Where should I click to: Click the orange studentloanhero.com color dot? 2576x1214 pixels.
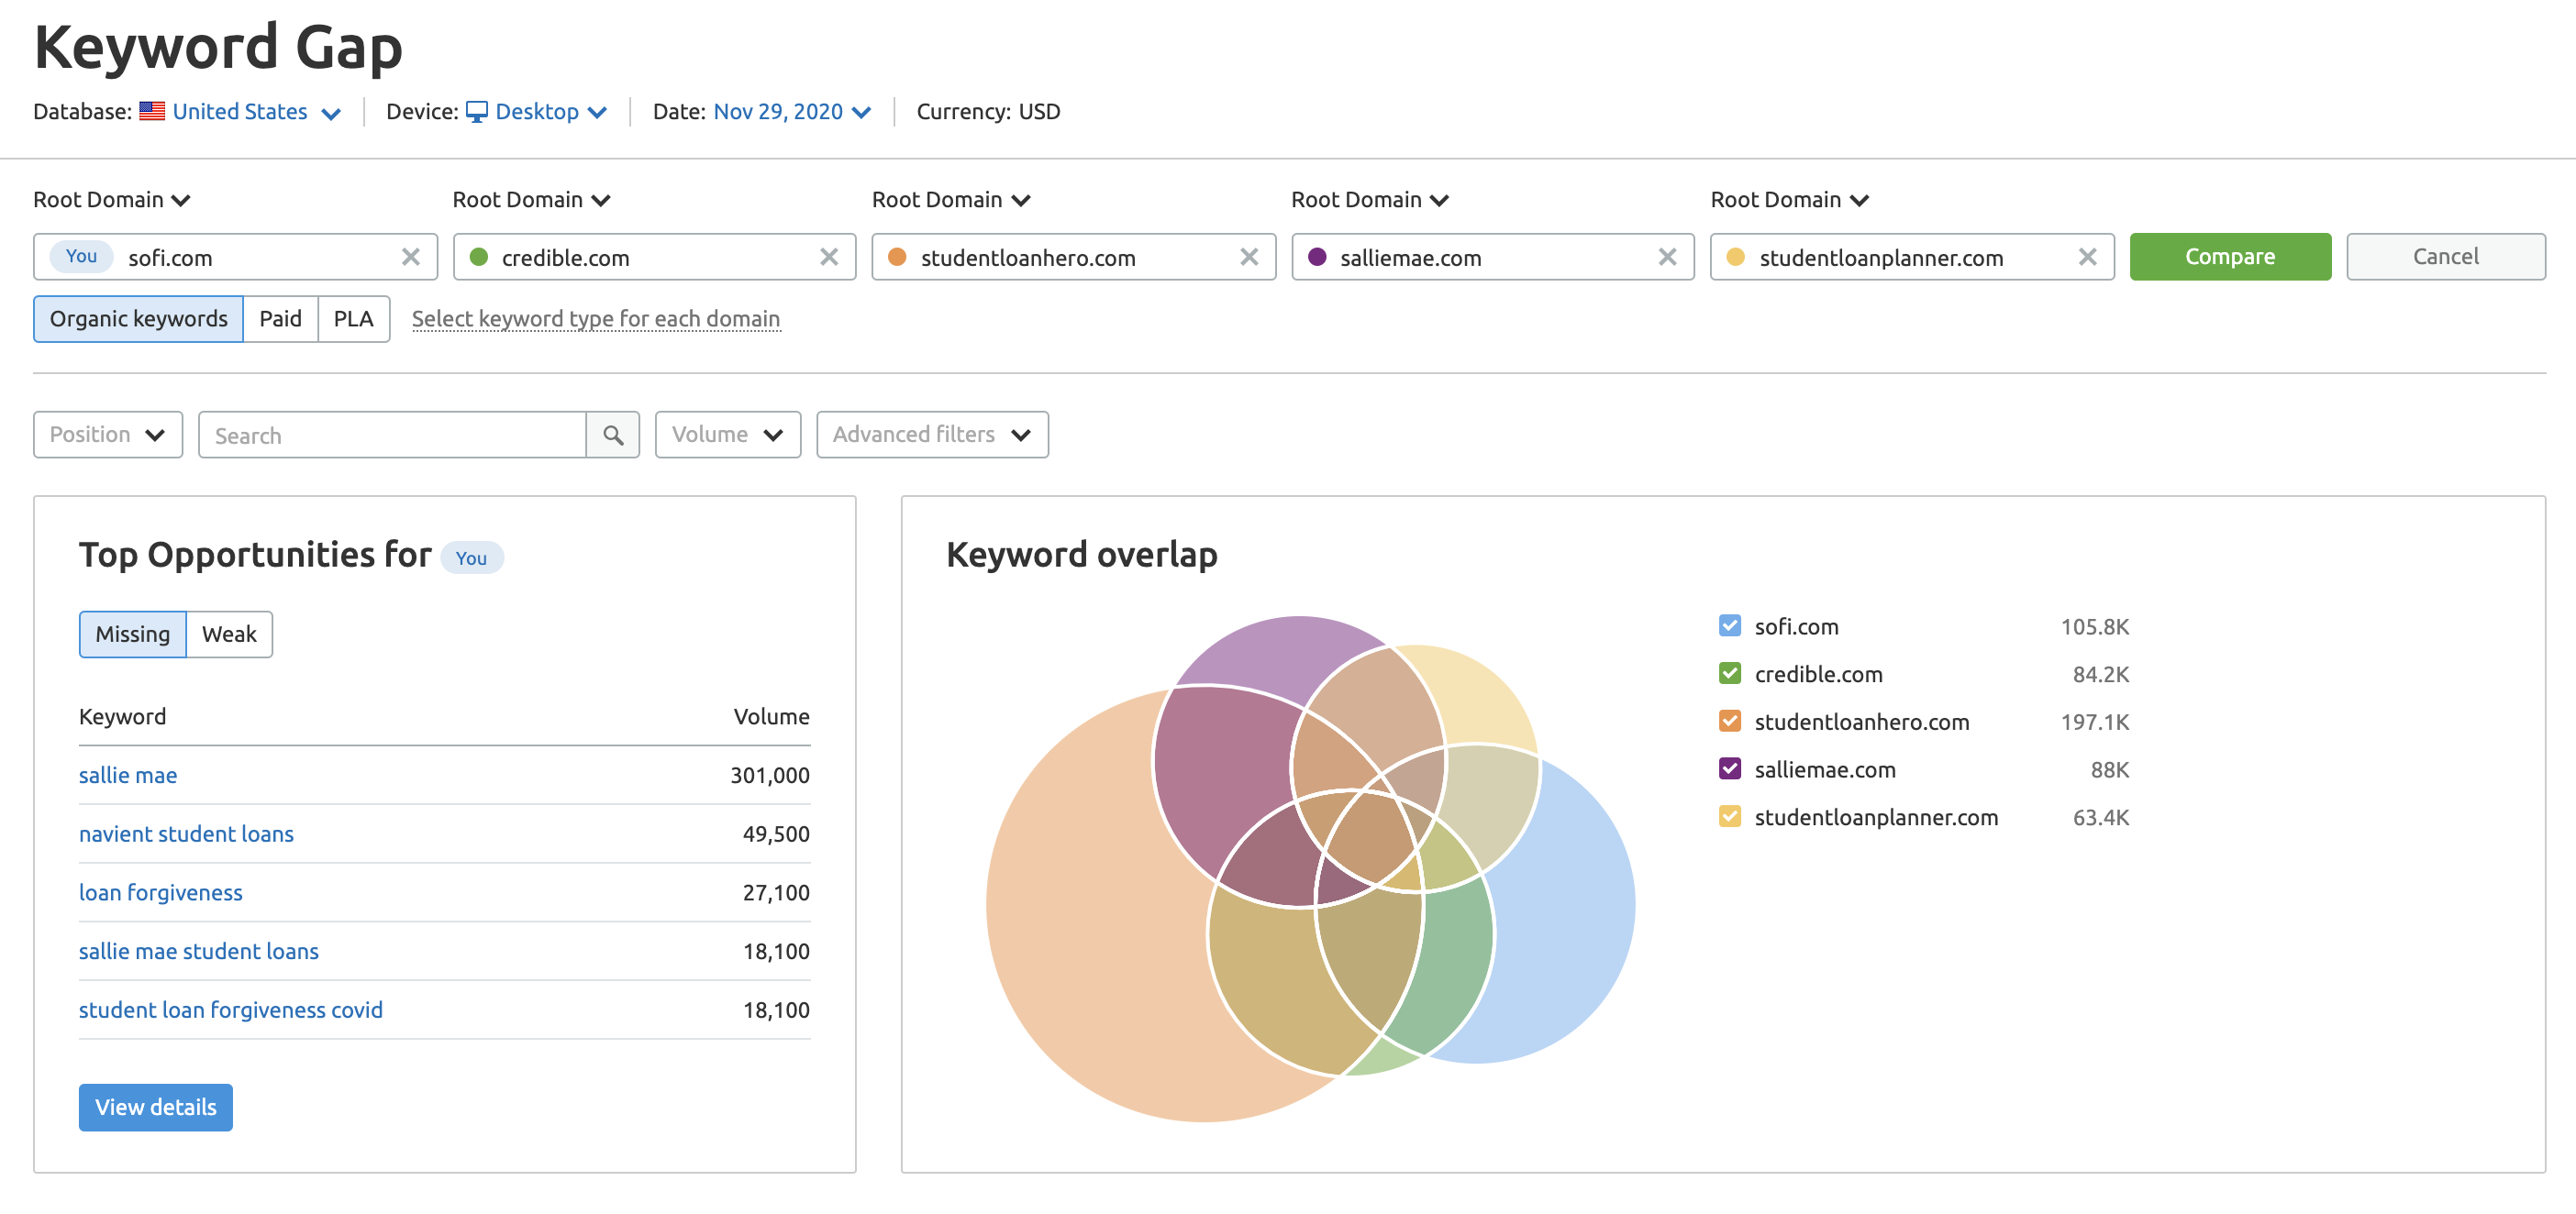[x=897, y=257]
